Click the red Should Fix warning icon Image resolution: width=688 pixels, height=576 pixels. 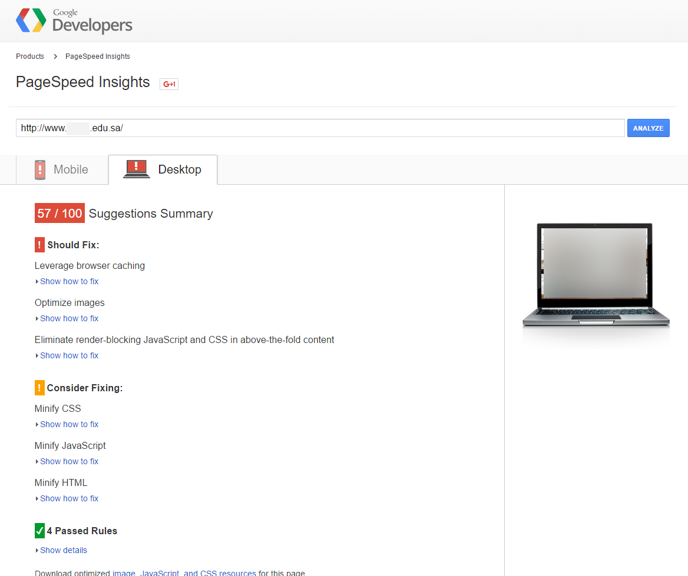tap(39, 245)
